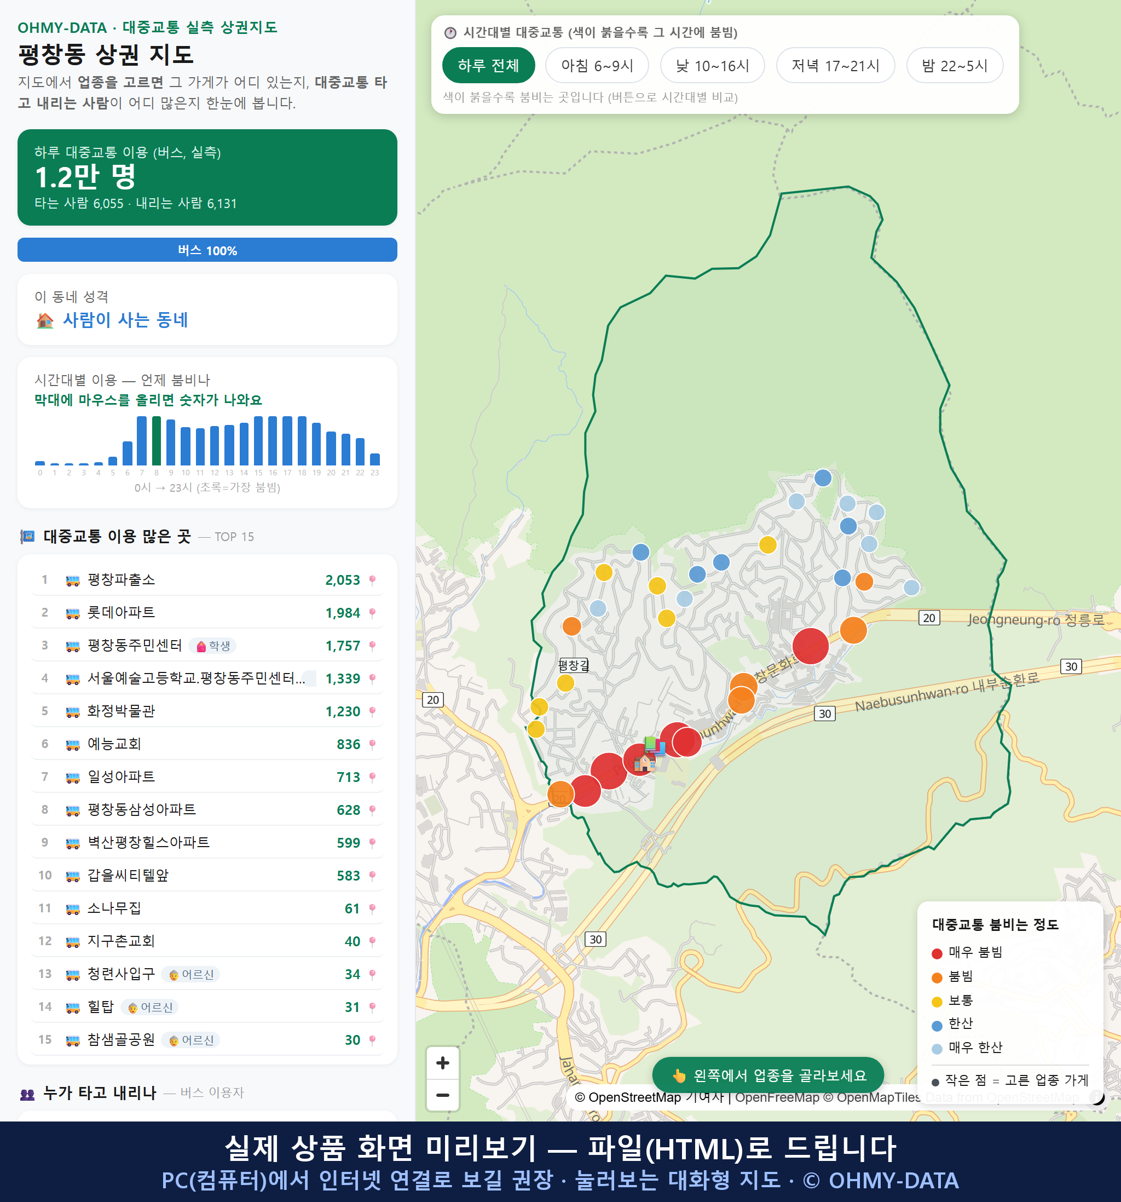
Task: Switch to 밤 22~5시 time filter
Action: (x=954, y=65)
